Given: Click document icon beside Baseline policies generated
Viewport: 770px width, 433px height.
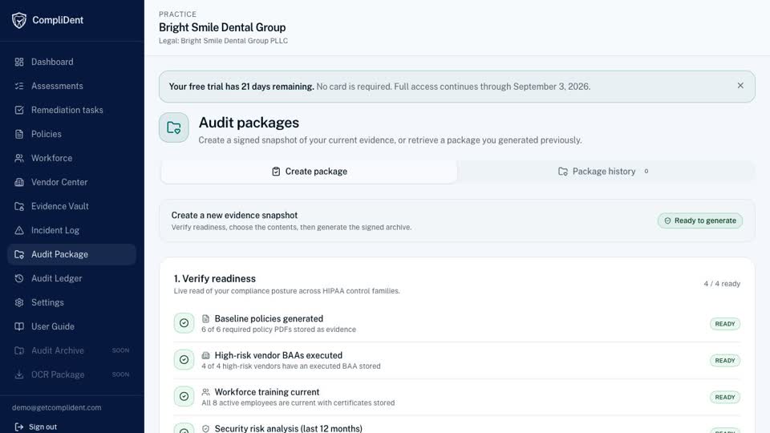Looking at the screenshot, I should click(206, 318).
